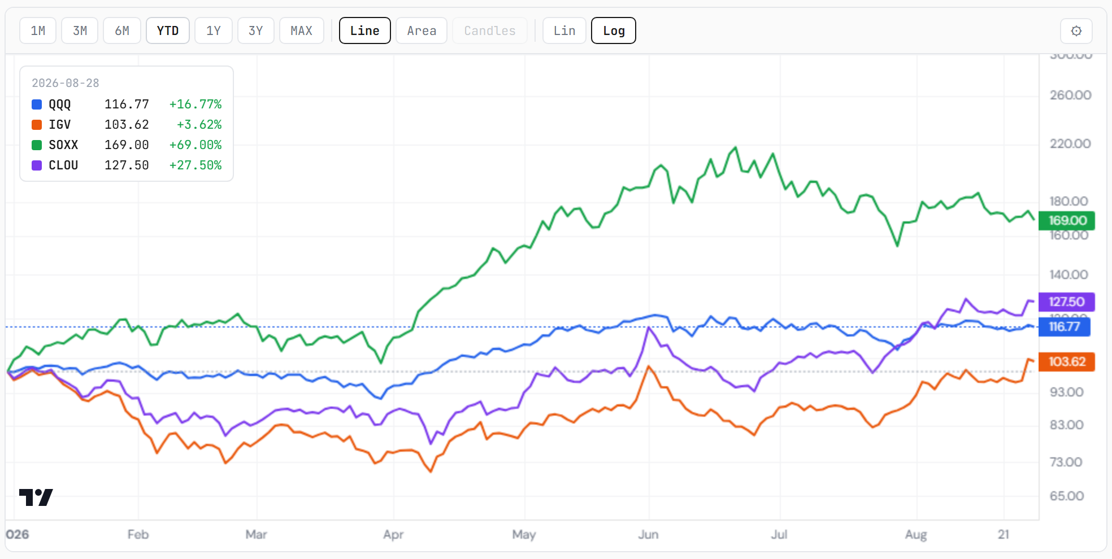Select the 1M time range
The image size is (1112, 559).
click(x=38, y=30)
